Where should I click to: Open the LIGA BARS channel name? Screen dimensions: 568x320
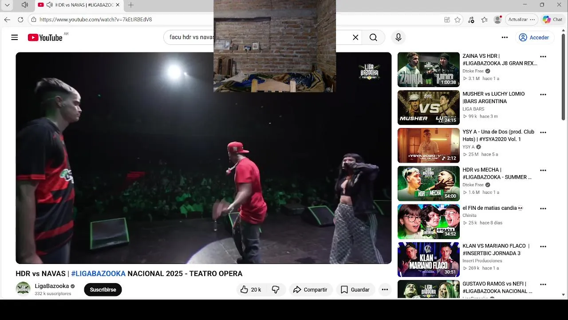(473, 109)
